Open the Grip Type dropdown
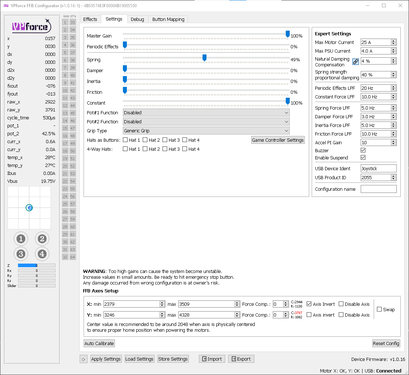409x375 pixels. pyautogui.click(x=206, y=131)
